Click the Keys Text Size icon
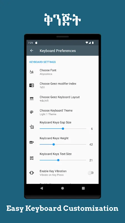The image size is (125, 223). pos(32,158)
